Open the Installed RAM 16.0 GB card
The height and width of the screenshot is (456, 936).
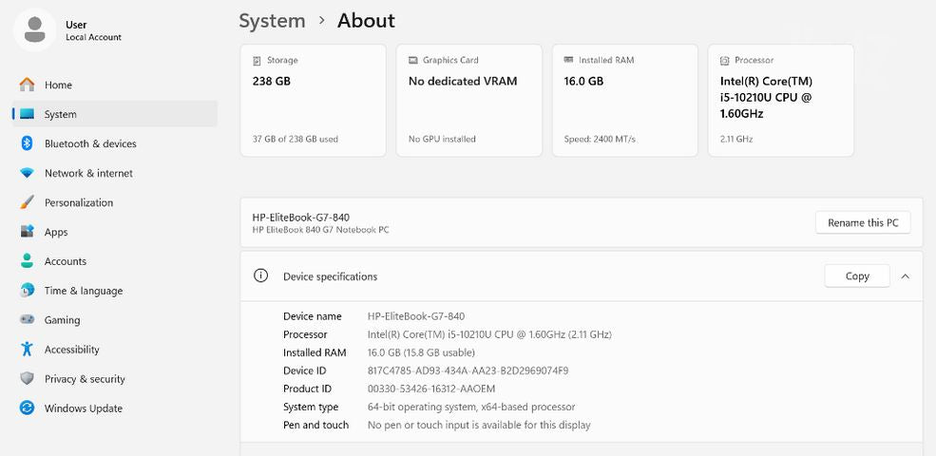point(625,101)
